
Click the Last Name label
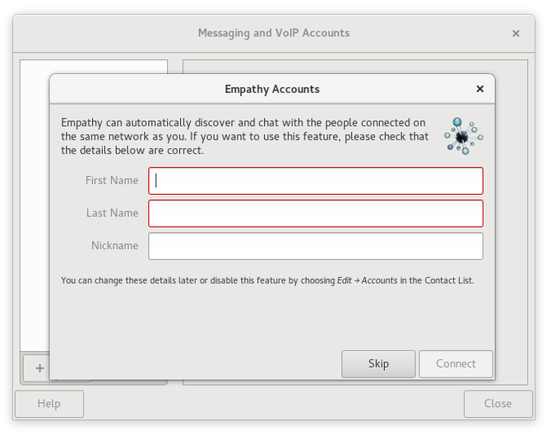pos(112,213)
